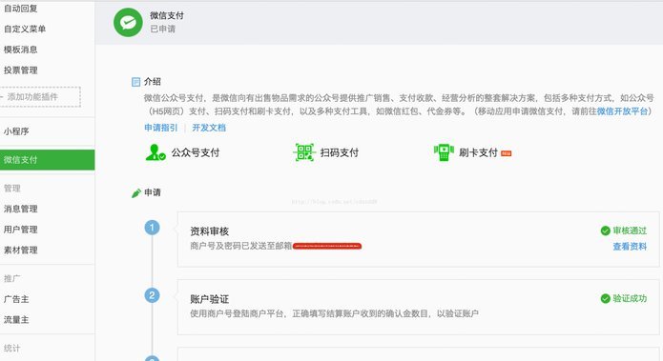The height and width of the screenshot is (361, 663).
Task: Select the 刷卡支付 card terminal icon
Action: (x=444, y=152)
